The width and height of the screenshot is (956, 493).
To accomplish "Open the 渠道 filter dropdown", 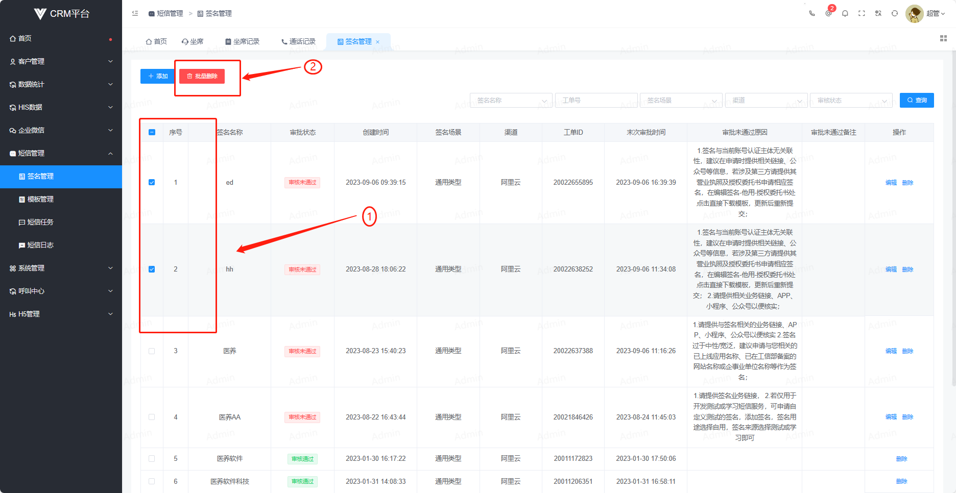I will pos(767,100).
